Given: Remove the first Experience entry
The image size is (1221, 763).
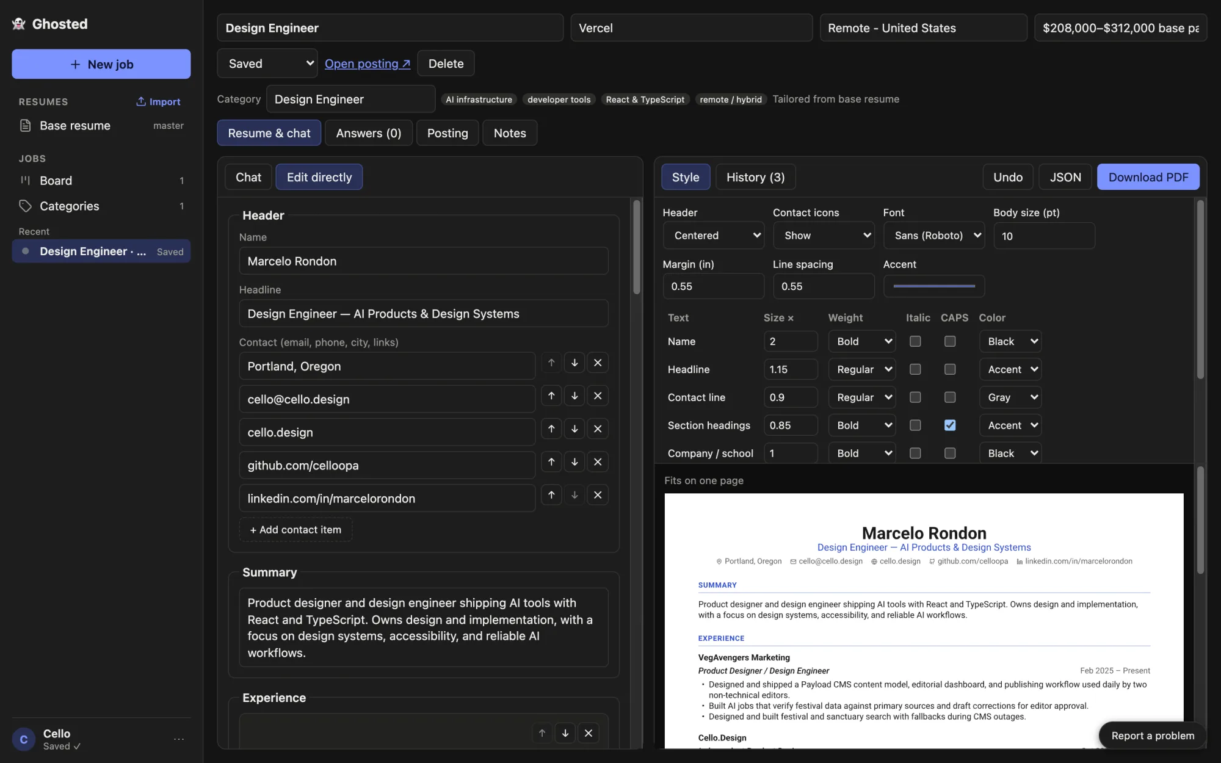Looking at the screenshot, I should tap(589, 733).
